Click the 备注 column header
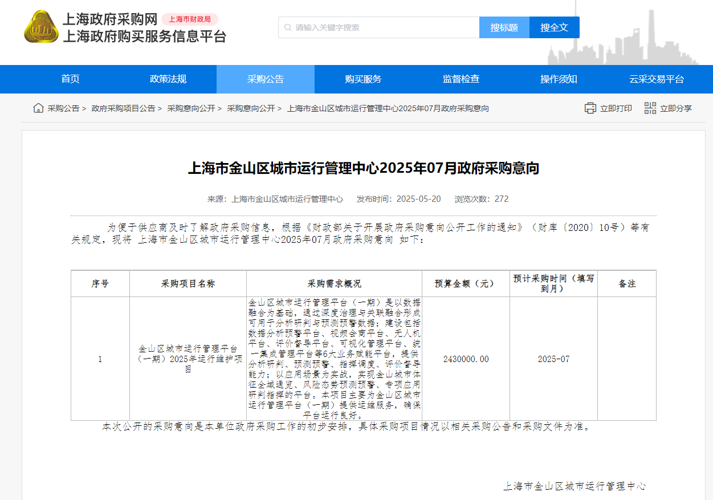This screenshot has width=713, height=500. pyautogui.click(x=627, y=283)
